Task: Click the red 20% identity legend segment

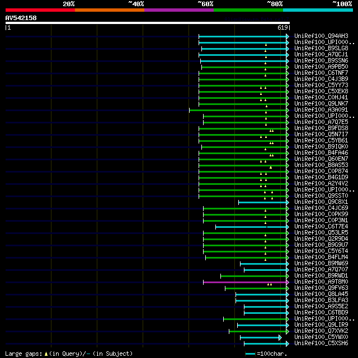Action: (40, 10)
